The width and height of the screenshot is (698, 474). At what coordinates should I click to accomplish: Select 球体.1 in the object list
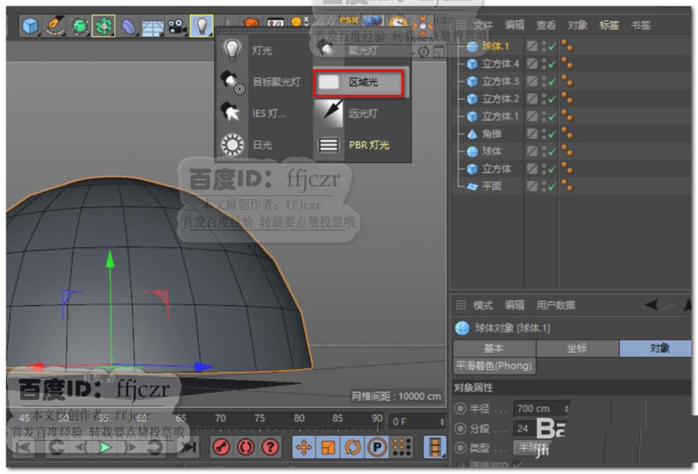pyautogui.click(x=496, y=46)
